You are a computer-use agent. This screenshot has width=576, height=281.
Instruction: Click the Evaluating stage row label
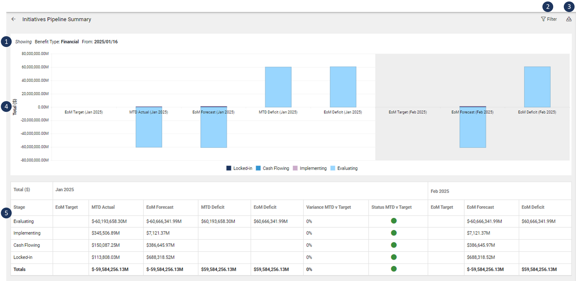[24, 221]
